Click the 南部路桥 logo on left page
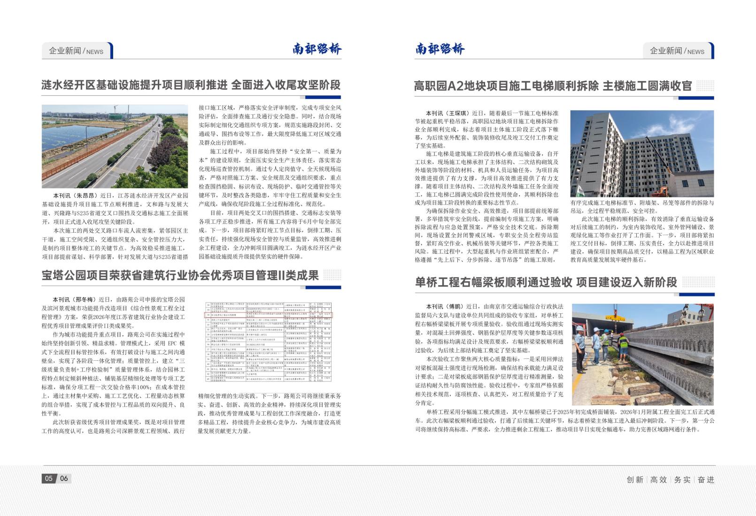 (x=317, y=49)
